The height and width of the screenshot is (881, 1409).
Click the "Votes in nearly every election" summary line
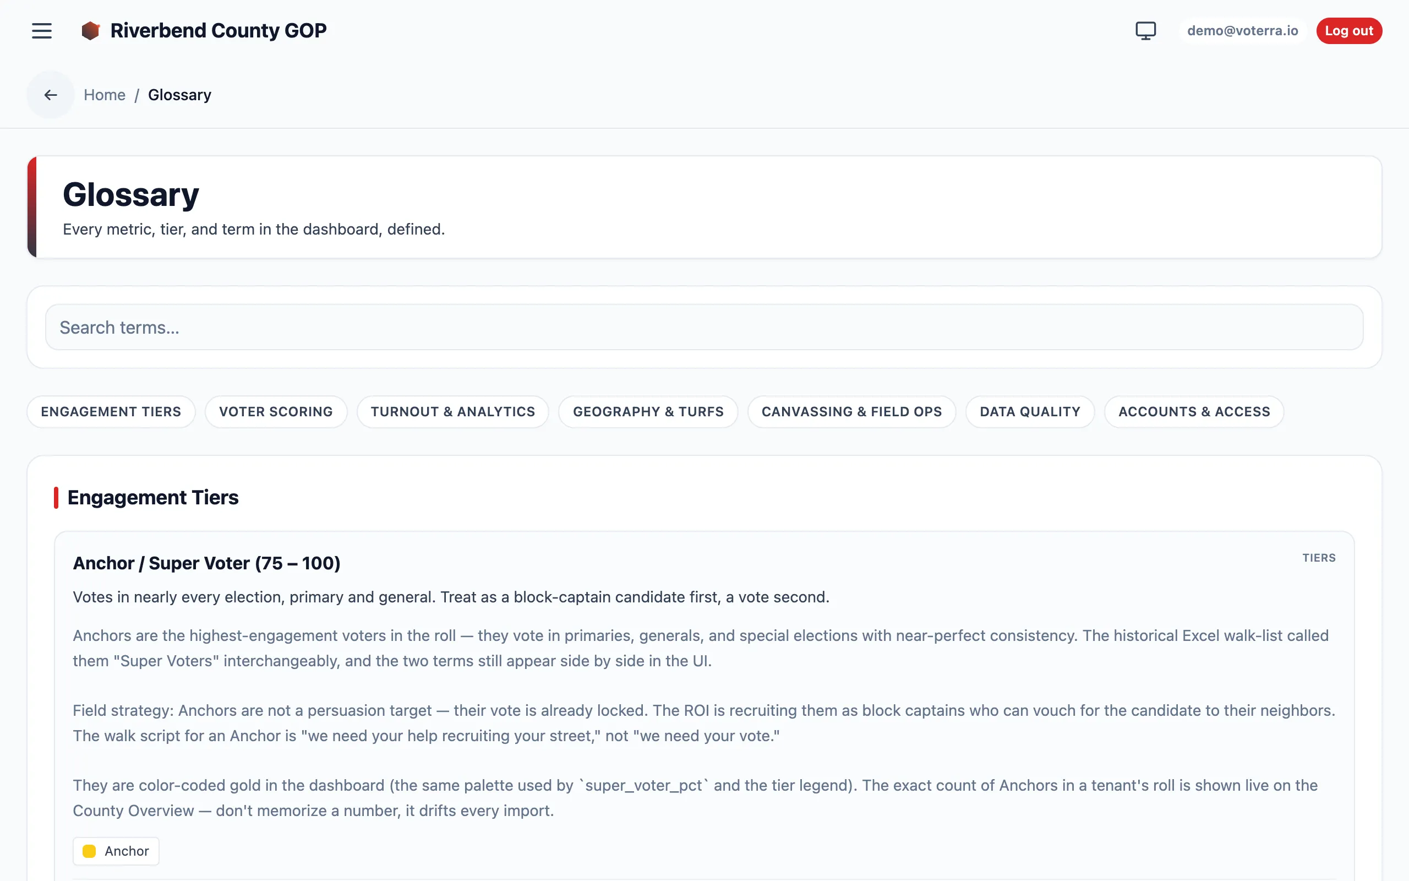(x=451, y=597)
